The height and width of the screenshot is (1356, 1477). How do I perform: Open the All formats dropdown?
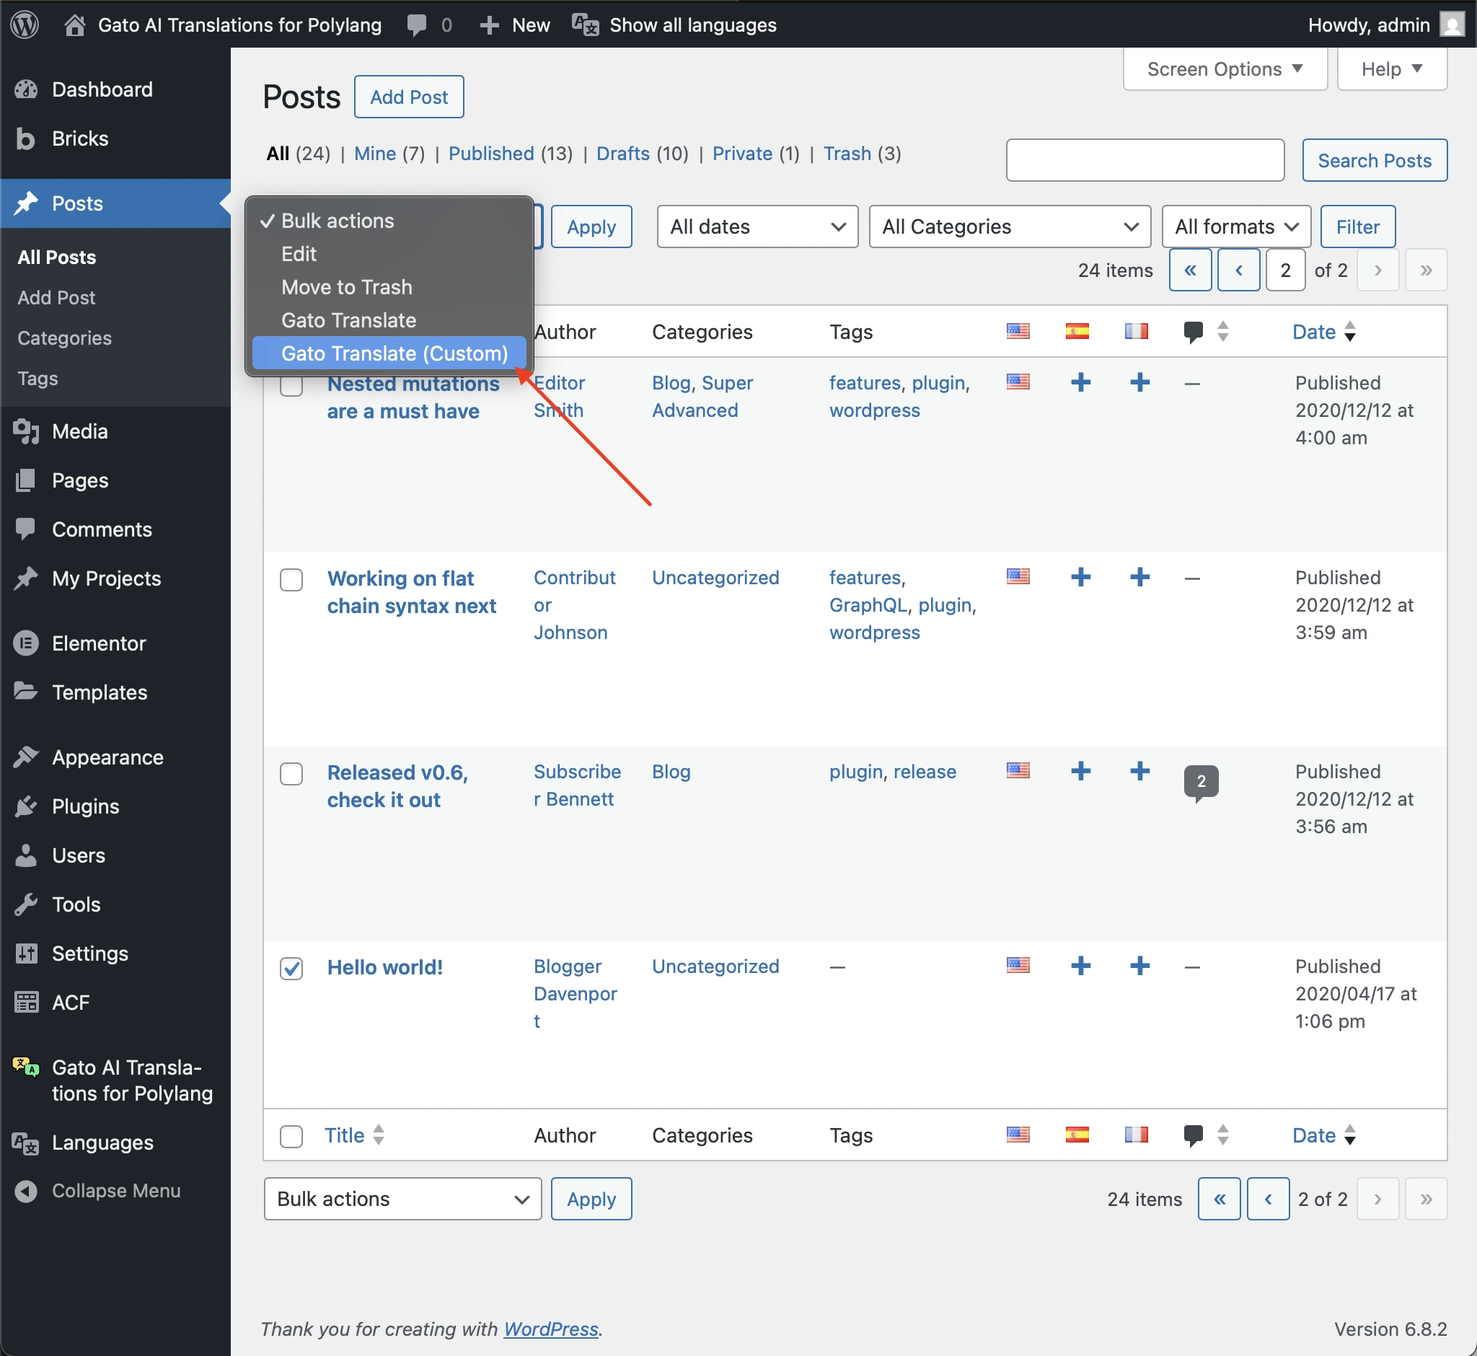(1235, 226)
